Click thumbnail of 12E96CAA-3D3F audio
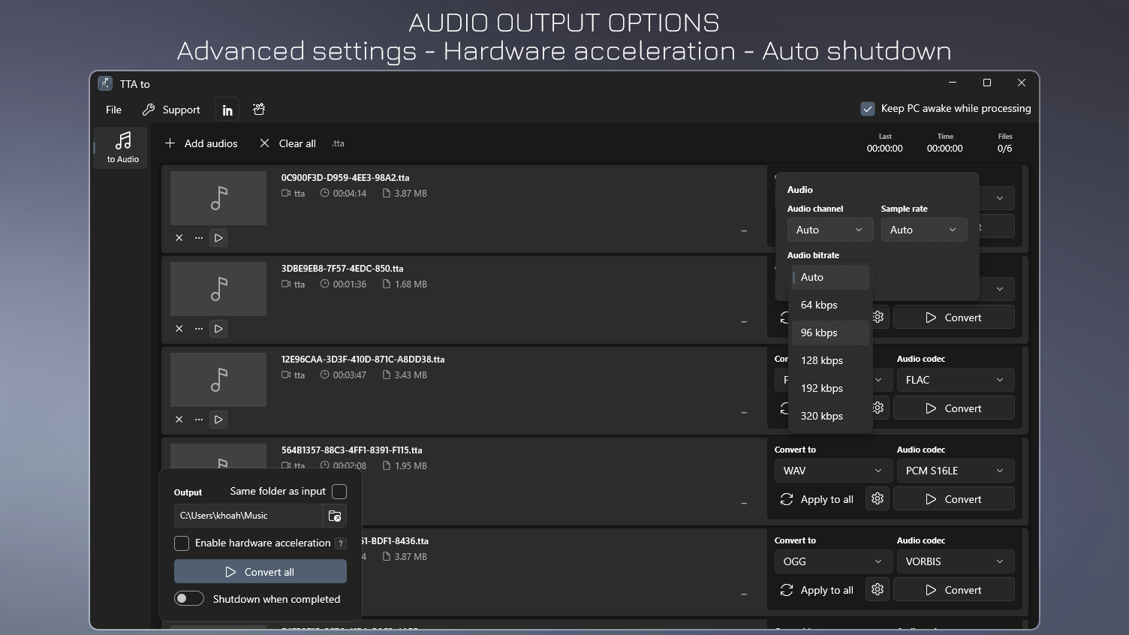The image size is (1129, 635). 218,380
